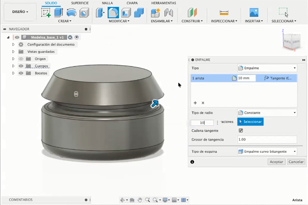308x205 pixels.
Task: Select the Extrude tool in Crear
Action: pyautogui.click(x=58, y=13)
